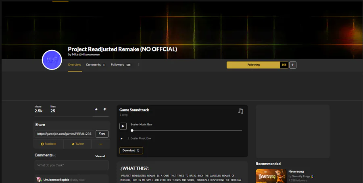Switch to the Comments tab
Viewport: 363px width, 183px height.
(95, 65)
